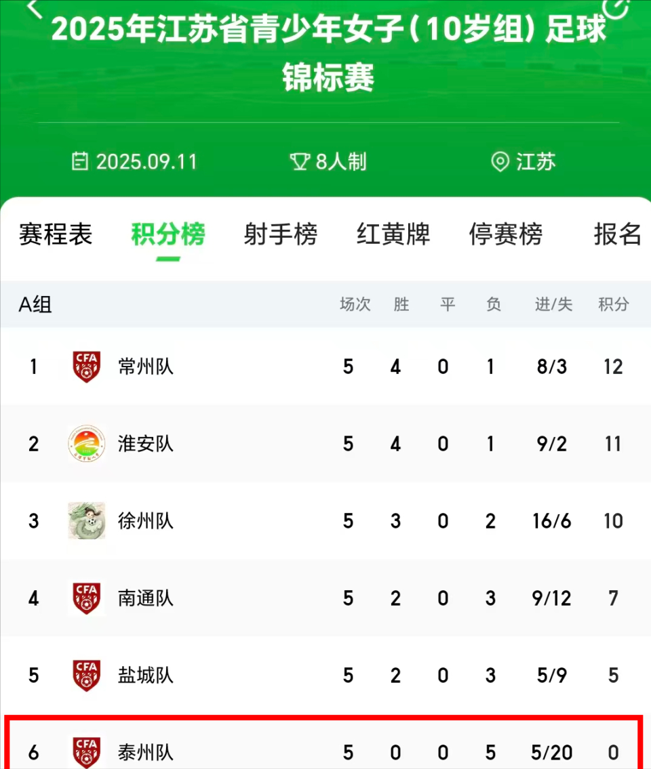This screenshot has width=651, height=769.
Task: Select the 积分榜 tab
Action: [x=168, y=234]
